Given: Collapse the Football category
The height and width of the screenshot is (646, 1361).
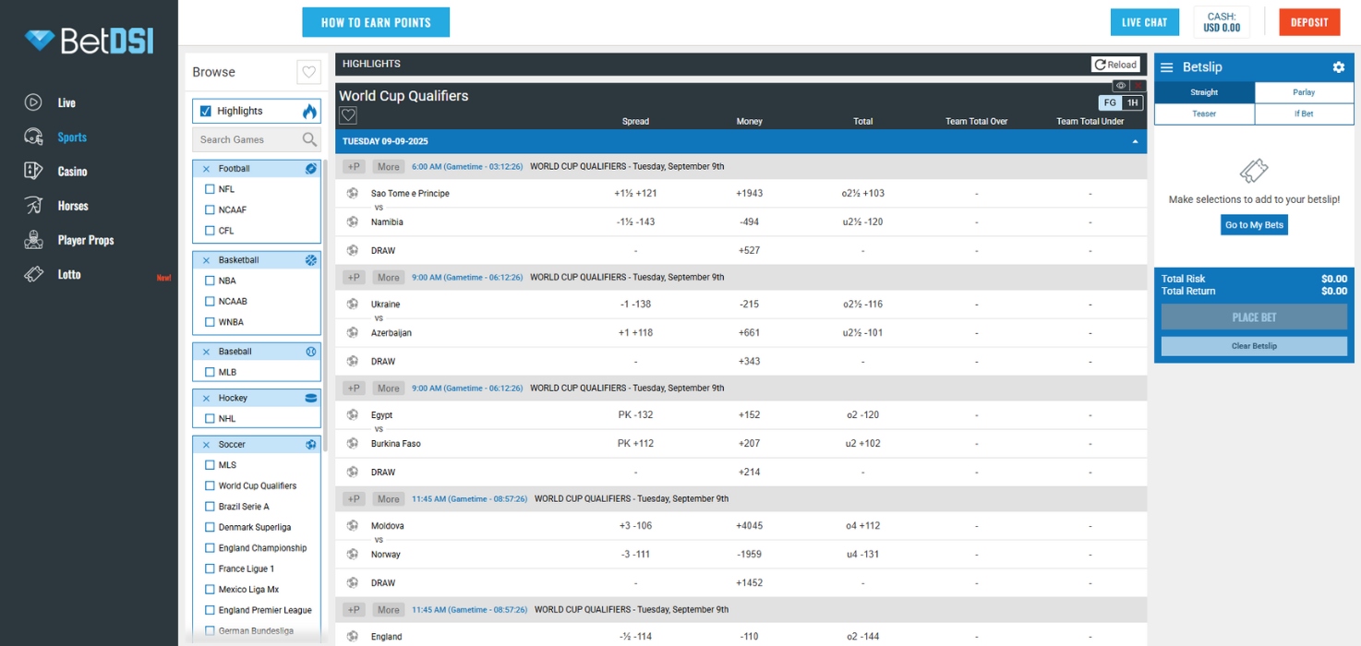Looking at the screenshot, I should click(206, 169).
